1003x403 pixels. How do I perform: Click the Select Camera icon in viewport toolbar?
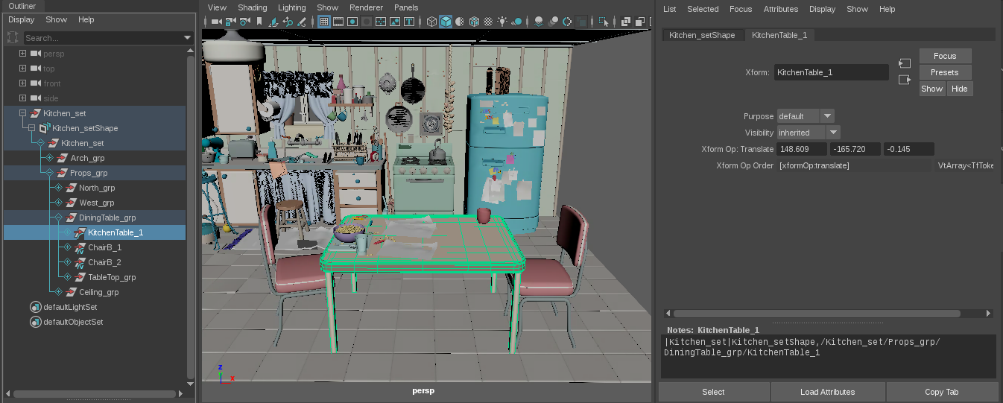[x=216, y=22]
